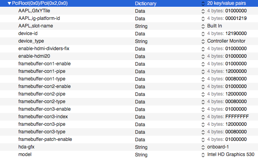Open type stepper for framebuffer-con3-index row
The image size is (258, 158).
(203, 117)
